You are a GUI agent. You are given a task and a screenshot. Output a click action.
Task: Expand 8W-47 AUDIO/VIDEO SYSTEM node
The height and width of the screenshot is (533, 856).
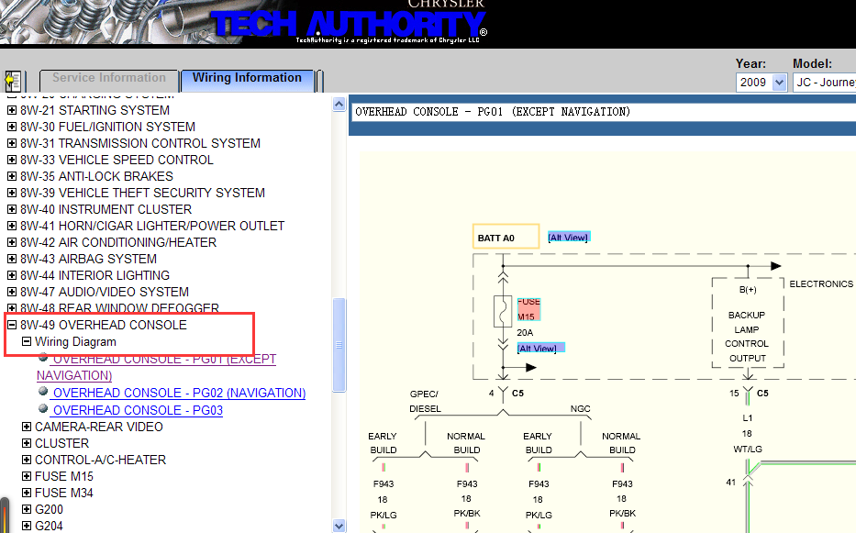click(x=11, y=292)
